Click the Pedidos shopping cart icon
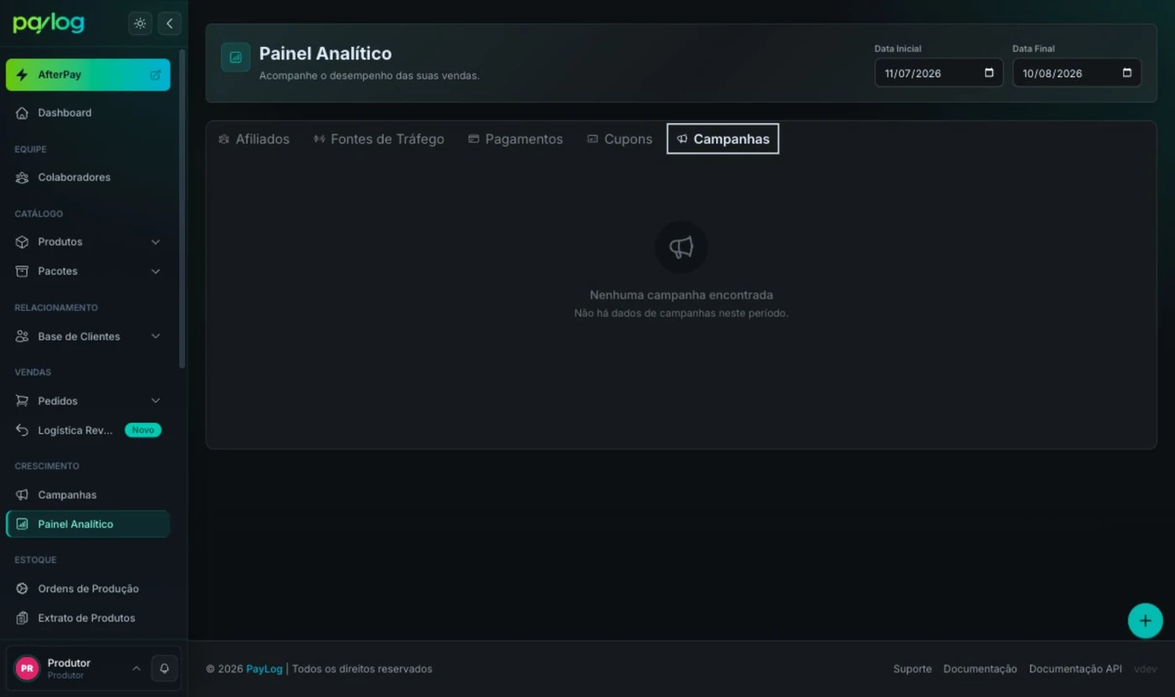The width and height of the screenshot is (1175, 697). click(x=22, y=401)
